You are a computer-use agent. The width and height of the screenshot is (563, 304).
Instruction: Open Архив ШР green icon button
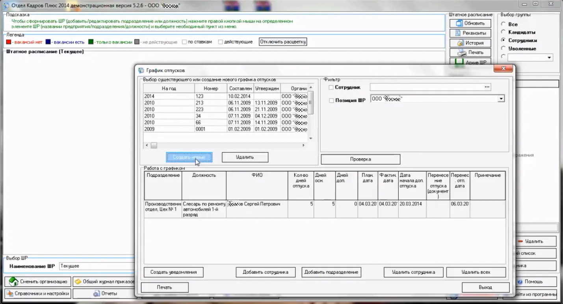470,62
